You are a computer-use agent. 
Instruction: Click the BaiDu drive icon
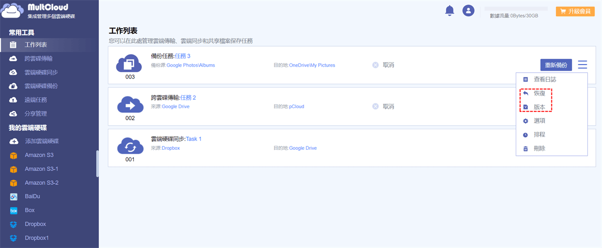[x=14, y=197]
